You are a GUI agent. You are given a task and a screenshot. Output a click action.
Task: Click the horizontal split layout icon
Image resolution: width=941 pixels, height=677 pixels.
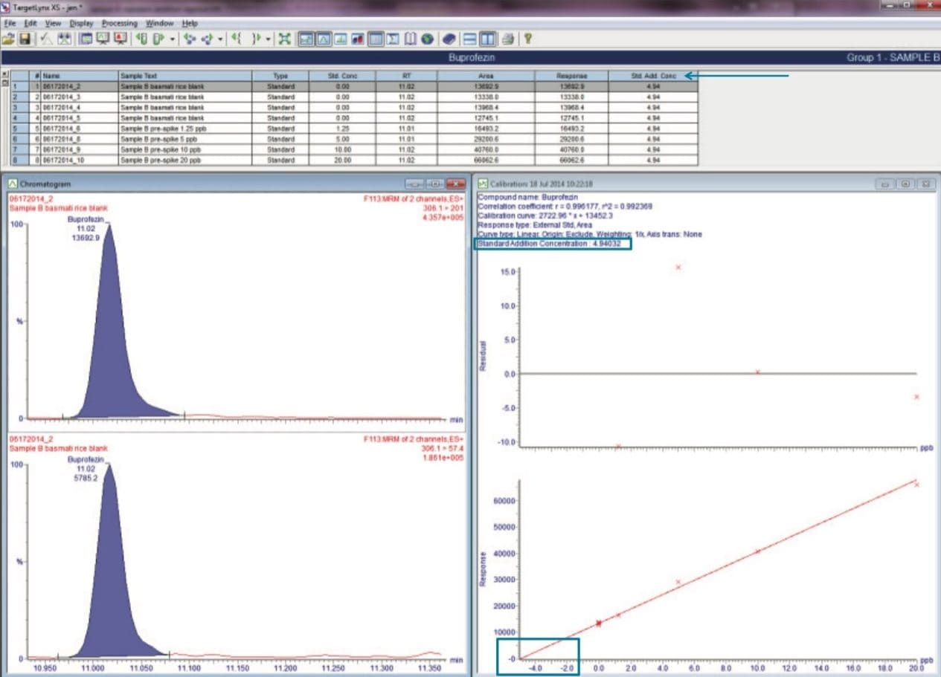469,39
